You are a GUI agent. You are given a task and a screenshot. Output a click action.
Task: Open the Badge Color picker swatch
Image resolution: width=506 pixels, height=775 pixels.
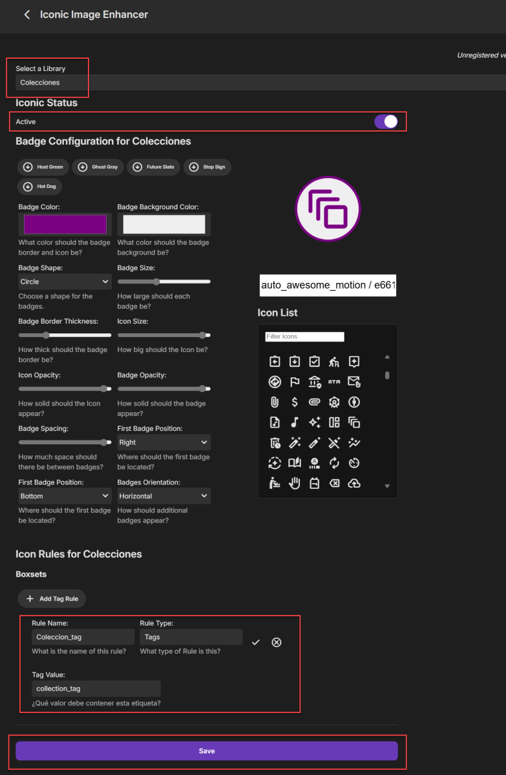[x=65, y=224]
